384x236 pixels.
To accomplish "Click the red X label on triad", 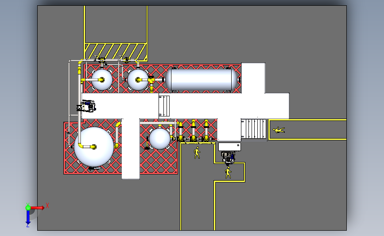I will point(47,205).
